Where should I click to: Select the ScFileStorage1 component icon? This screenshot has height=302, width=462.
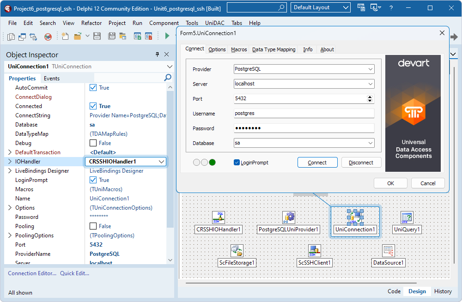pos(237,250)
